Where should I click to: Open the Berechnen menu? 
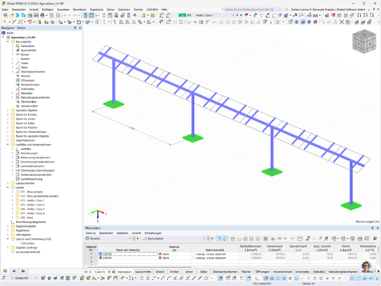coord(79,10)
